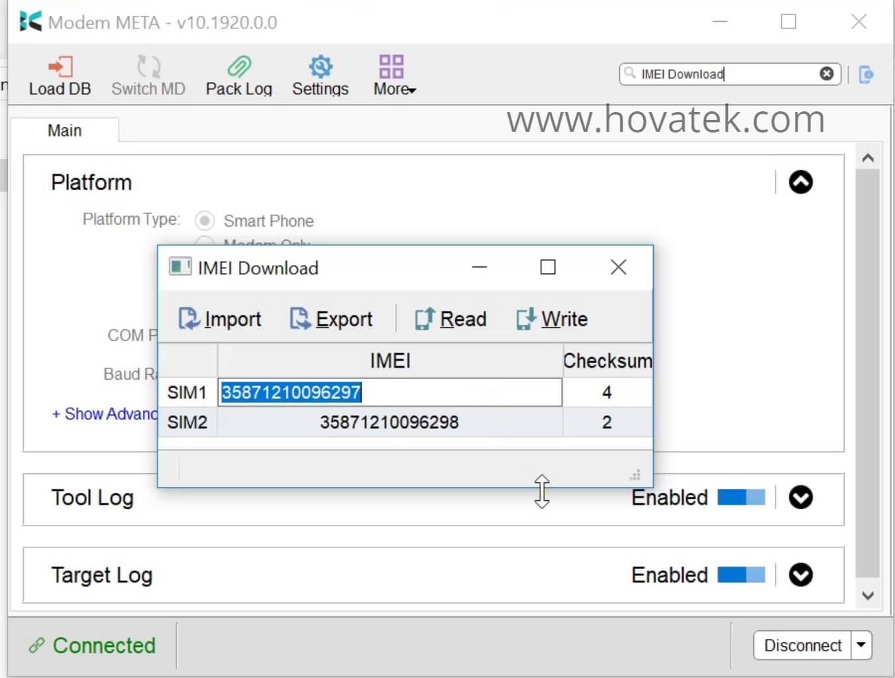Clear the IMEI Download search field
This screenshot has width=895, height=678.
(x=826, y=74)
